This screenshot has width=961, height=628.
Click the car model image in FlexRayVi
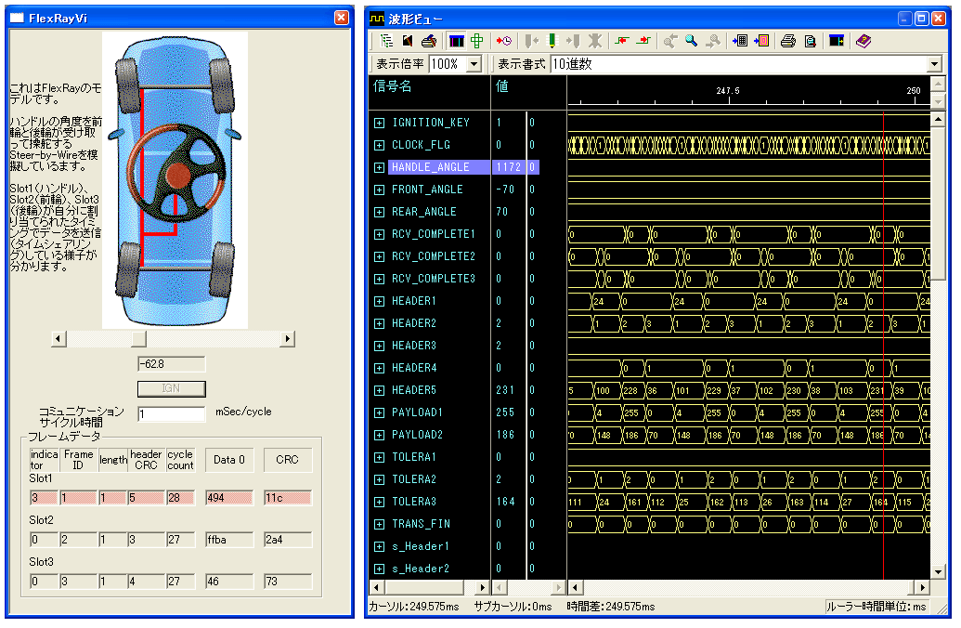pos(175,179)
